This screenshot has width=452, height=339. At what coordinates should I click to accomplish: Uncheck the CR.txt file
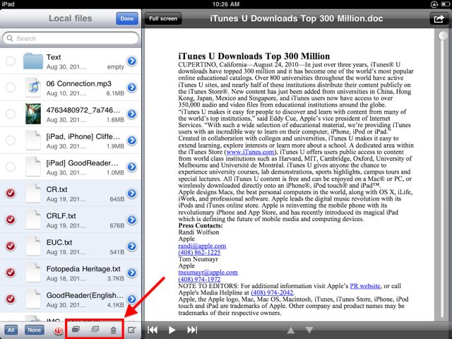pyautogui.click(x=11, y=193)
